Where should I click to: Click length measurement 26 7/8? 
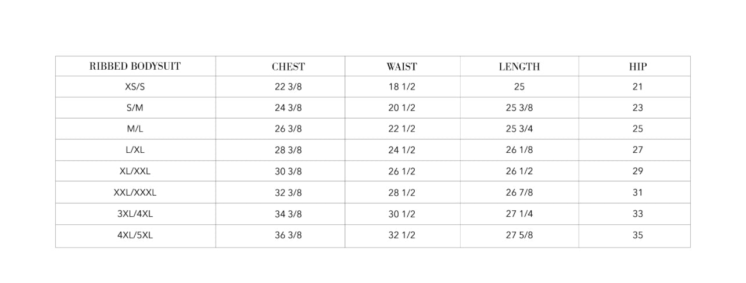[x=519, y=192]
